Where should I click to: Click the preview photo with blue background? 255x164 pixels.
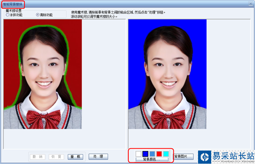[167, 74]
